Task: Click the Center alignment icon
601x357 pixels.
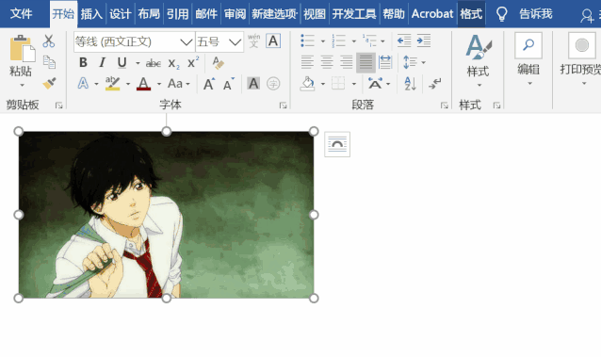Action: [x=327, y=62]
